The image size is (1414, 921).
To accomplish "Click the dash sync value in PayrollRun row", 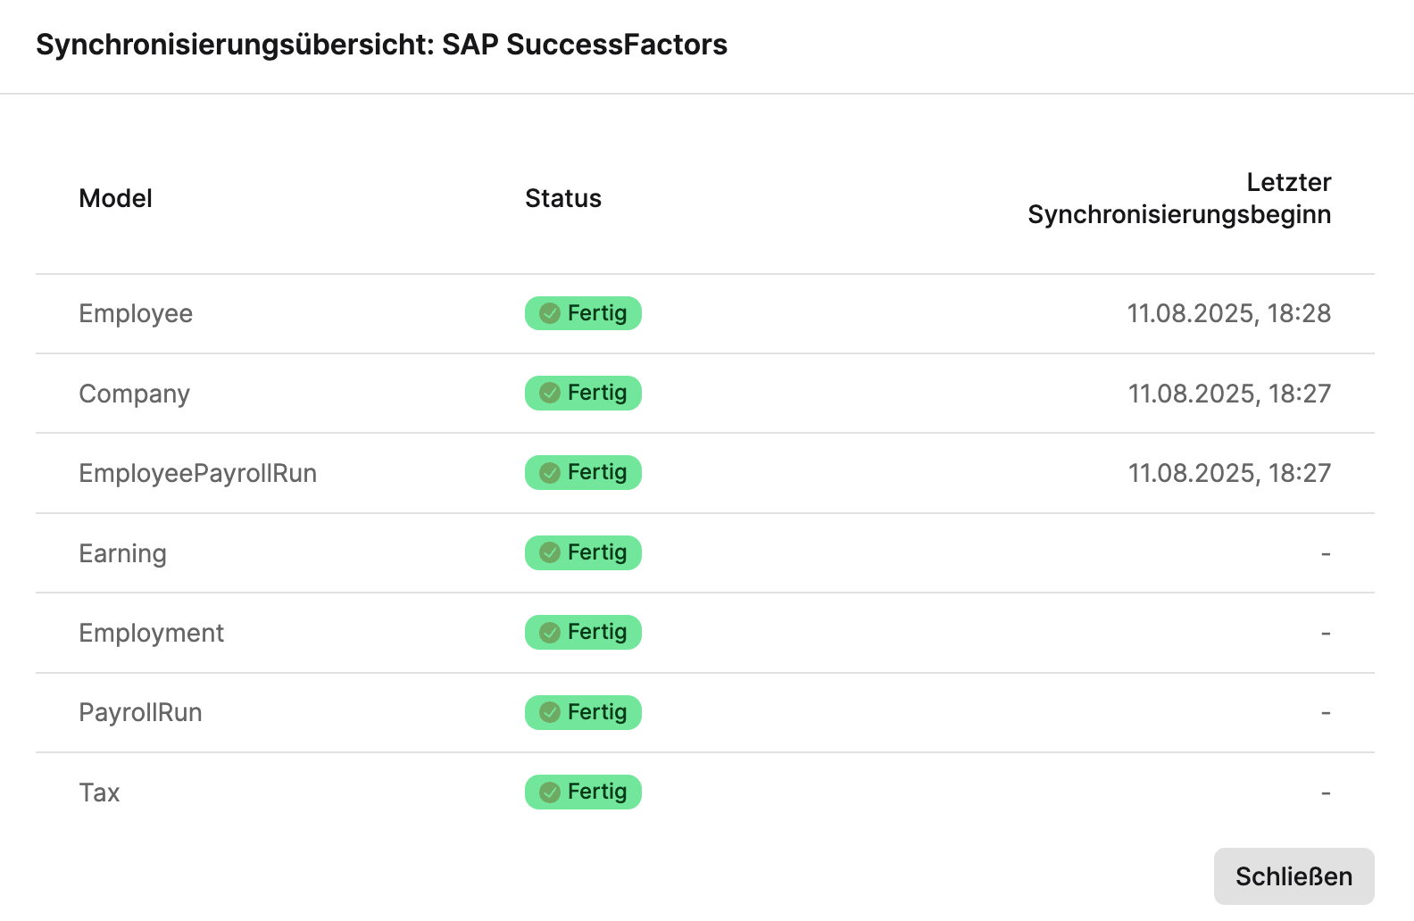I will click(1326, 713).
